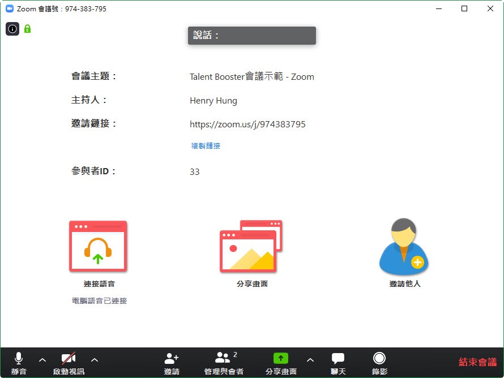Open the meeting information icon
This screenshot has width=504, height=378.
12,29
